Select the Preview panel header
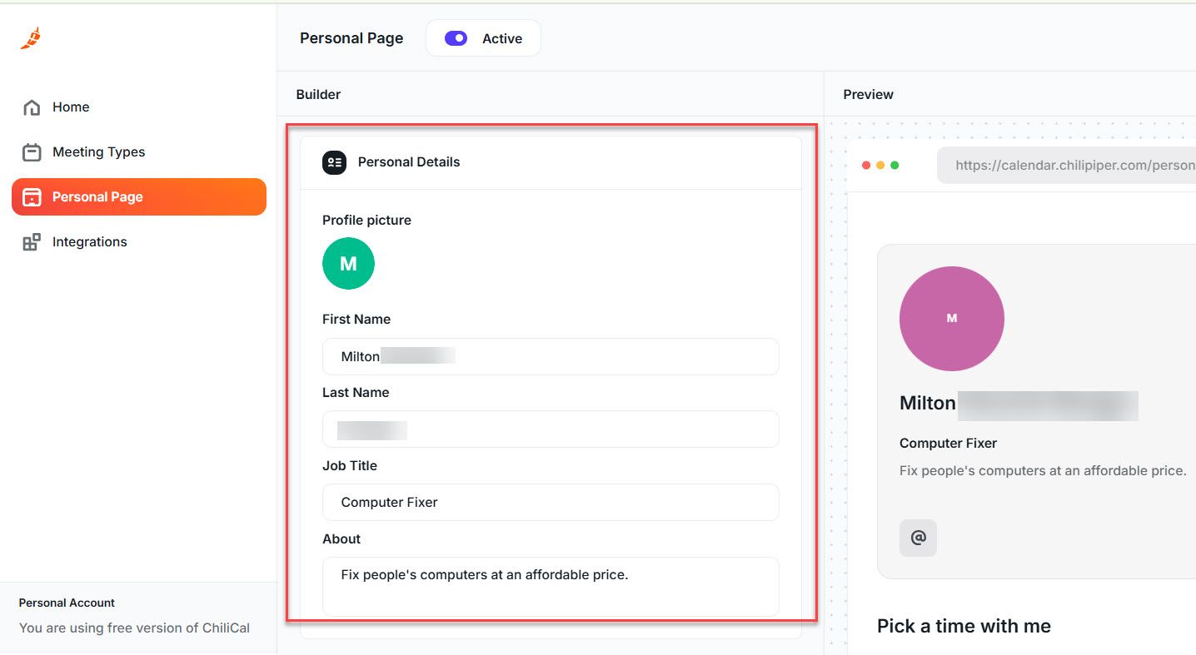Image resolution: width=1196 pixels, height=655 pixels. 868,94
